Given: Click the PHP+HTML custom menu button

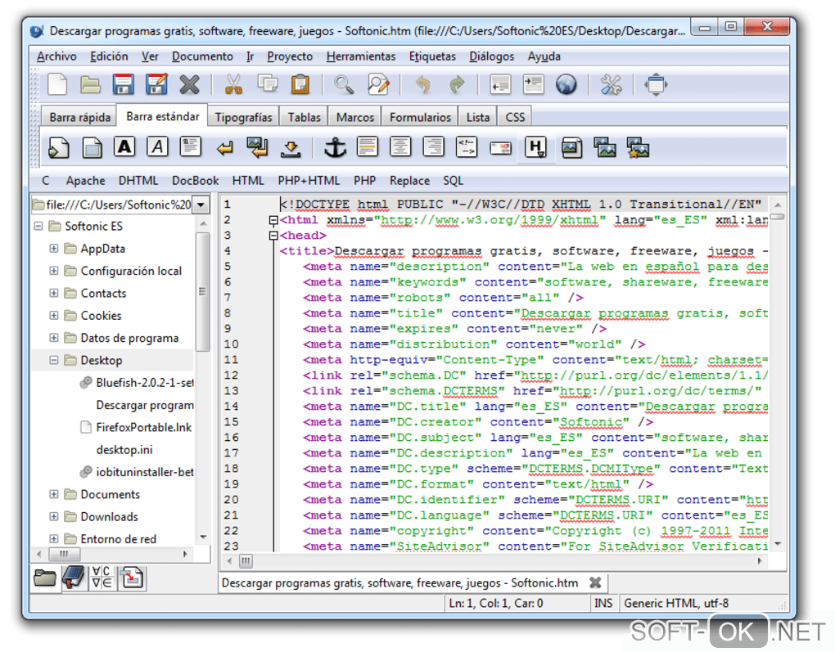Looking at the screenshot, I should pyautogui.click(x=309, y=181).
